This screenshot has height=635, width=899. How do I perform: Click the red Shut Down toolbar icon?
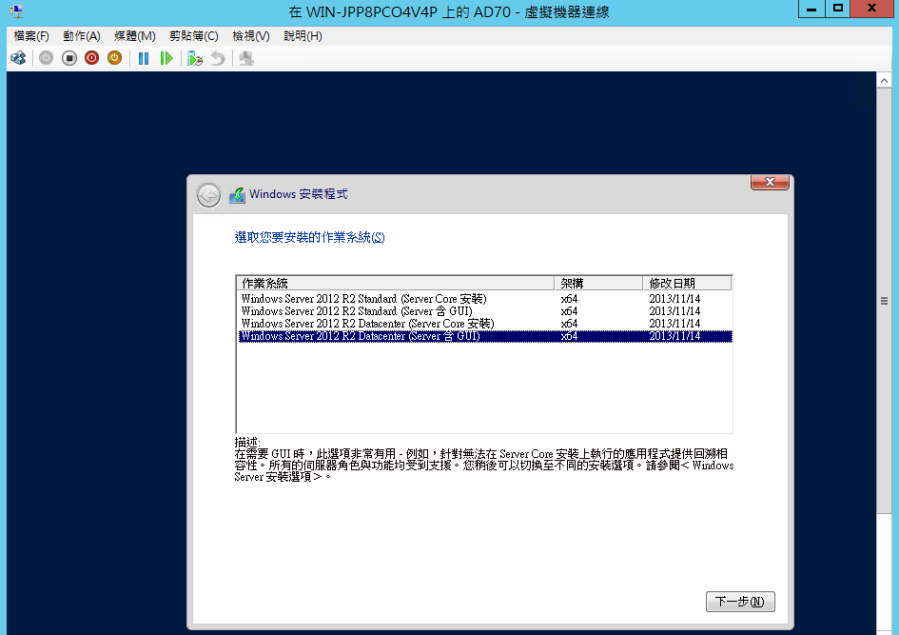tap(91, 58)
